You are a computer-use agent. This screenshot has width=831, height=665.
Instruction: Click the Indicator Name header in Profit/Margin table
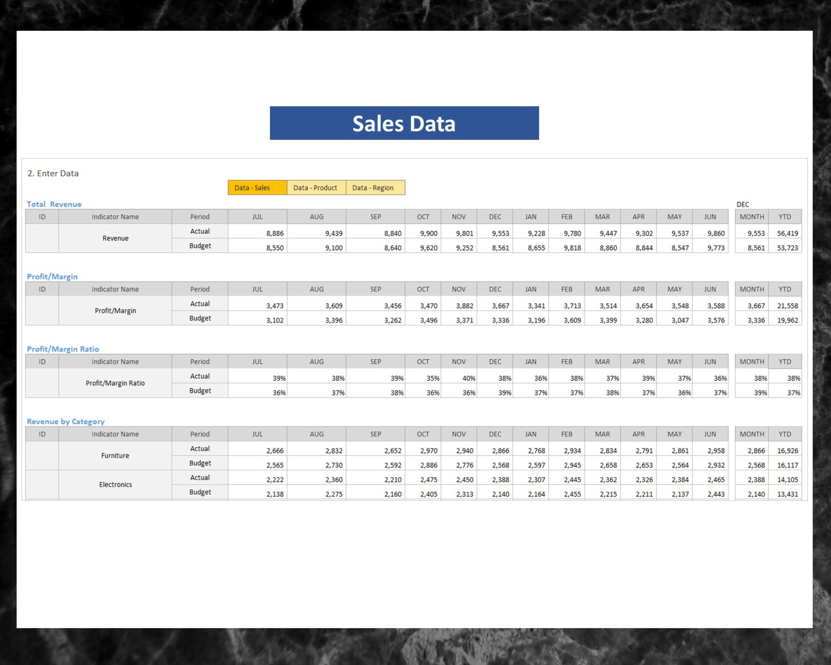point(115,289)
